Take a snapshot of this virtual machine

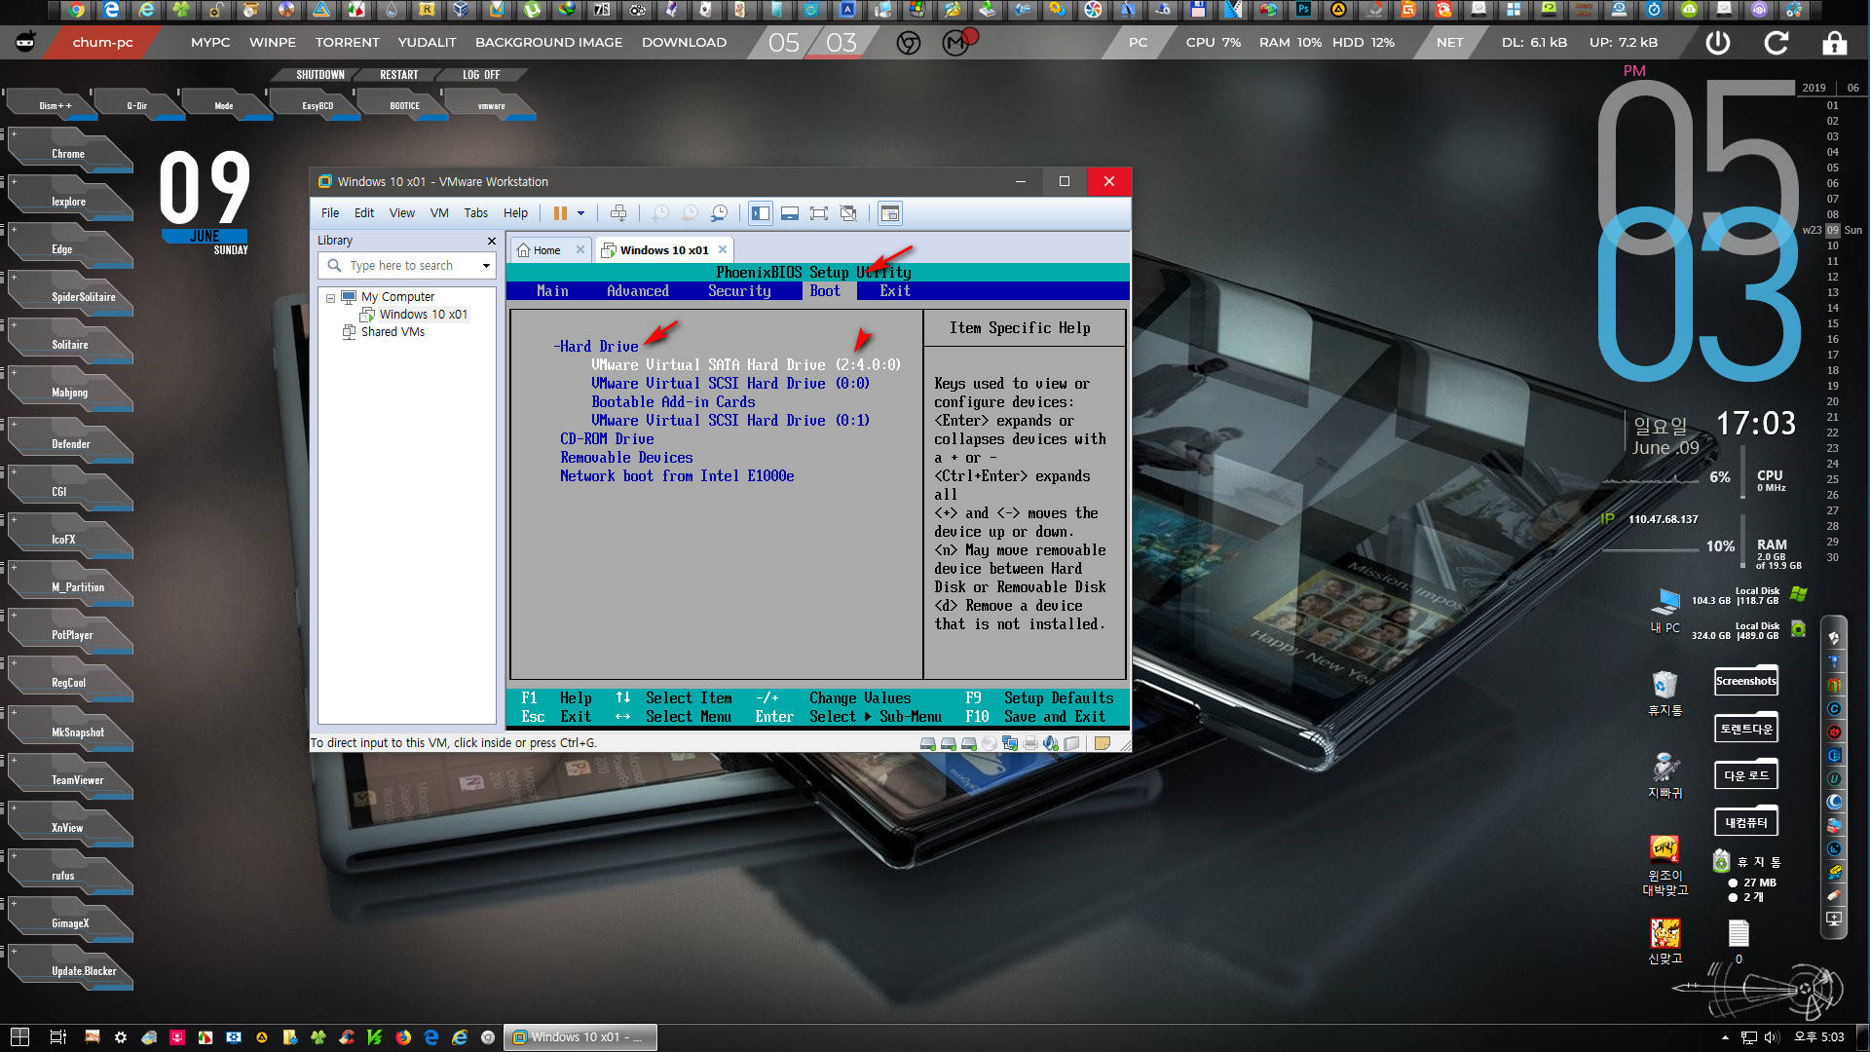[660, 213]
